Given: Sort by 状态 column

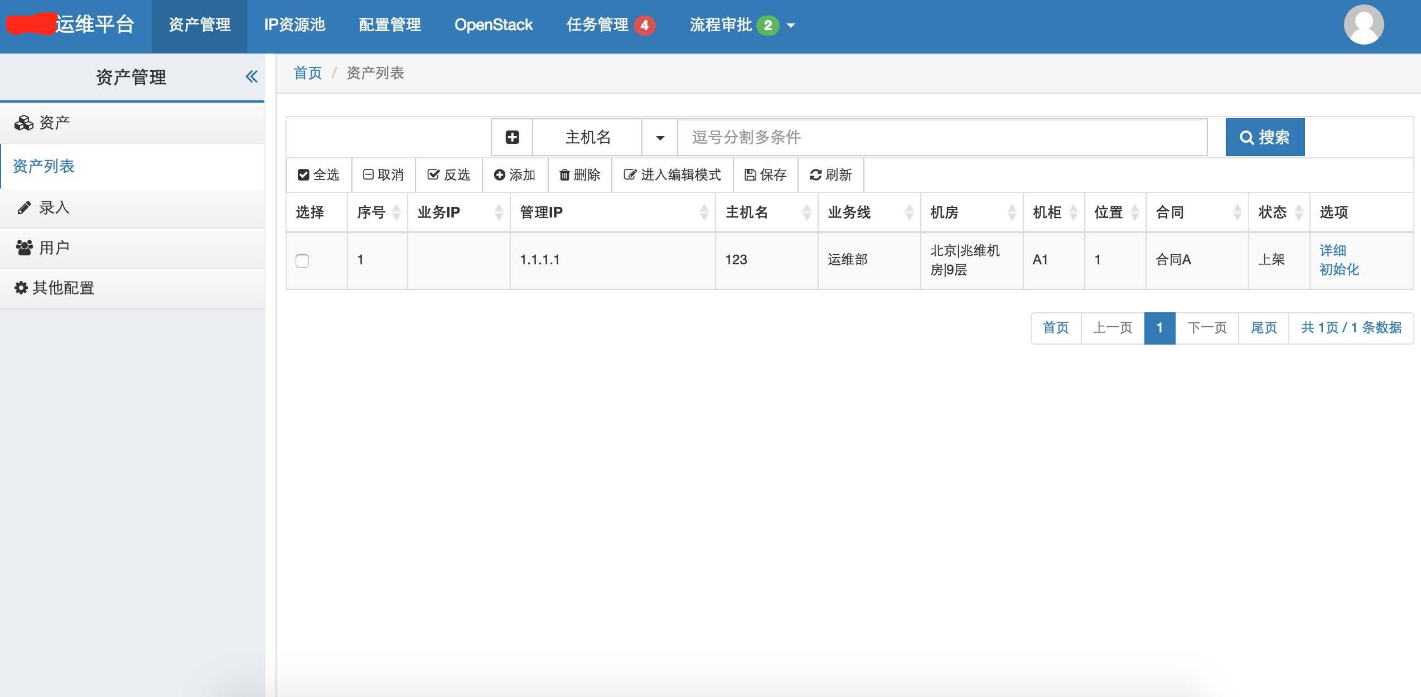Looking at the screenshot, I should pos(1279,212).
